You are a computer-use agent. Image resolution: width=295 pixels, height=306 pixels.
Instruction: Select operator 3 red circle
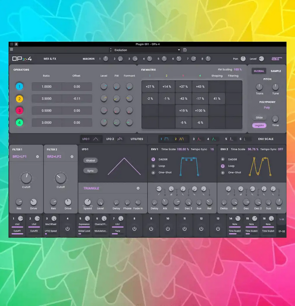click(x=19, y=111)
